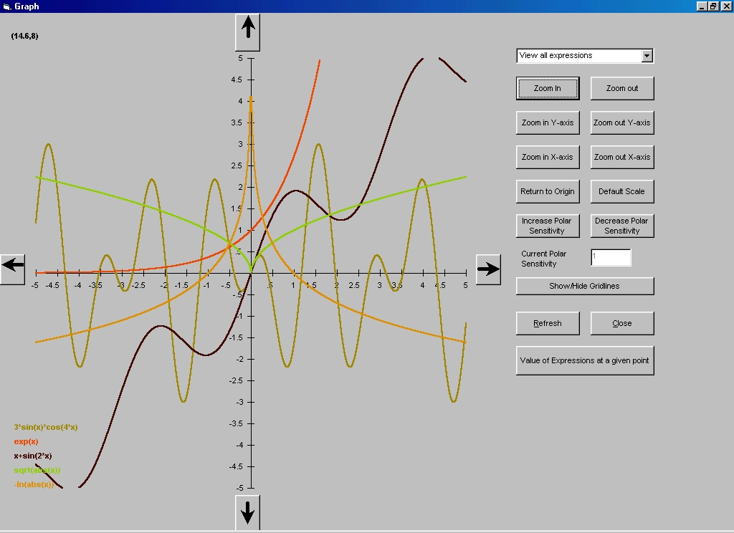Restore the Default Scale
The height and width of the screenshot is (533, 734).
622,191
